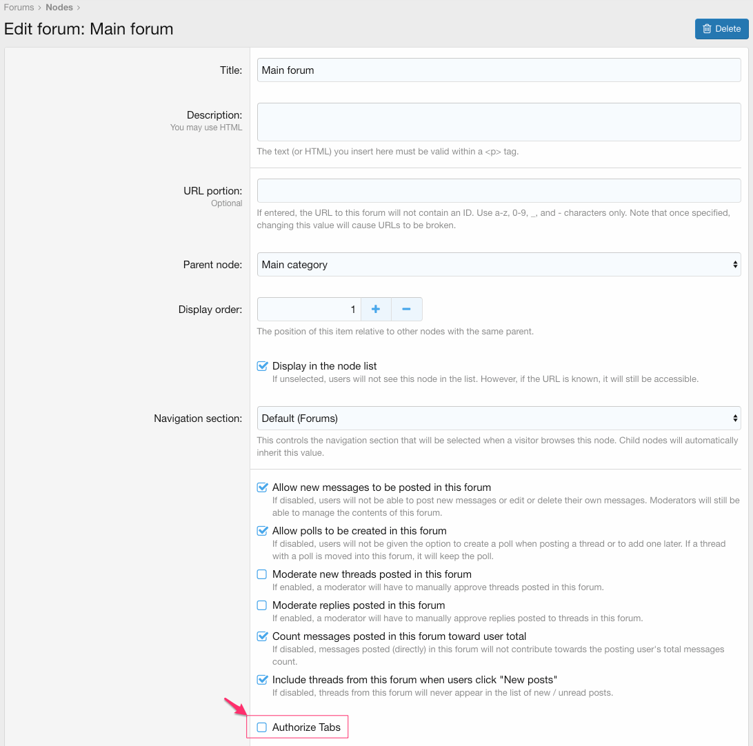Increase display order with plus button
The width and height of the screenshot is (753, 746).
[376, 310]
